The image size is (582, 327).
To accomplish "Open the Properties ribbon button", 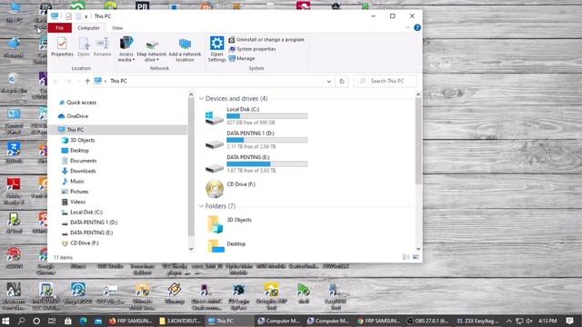I will click(x=62, y=46).
